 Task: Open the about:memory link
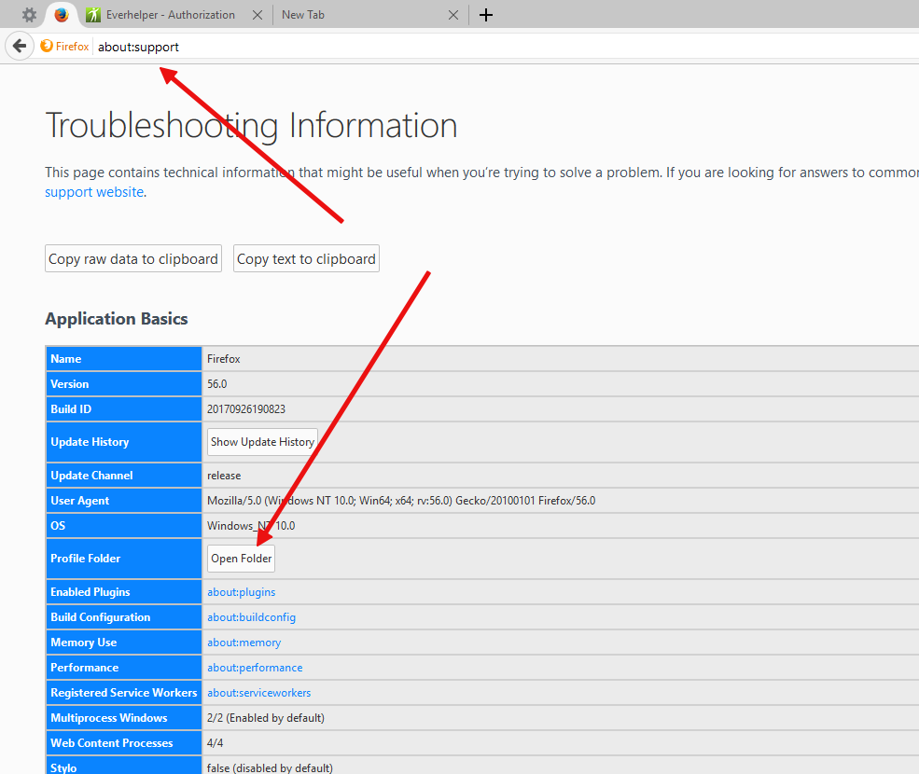(244, 643)
